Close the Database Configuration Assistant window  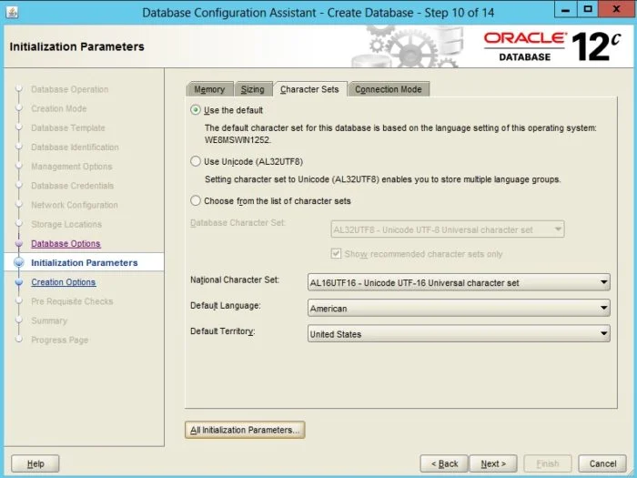pos(616,10)
